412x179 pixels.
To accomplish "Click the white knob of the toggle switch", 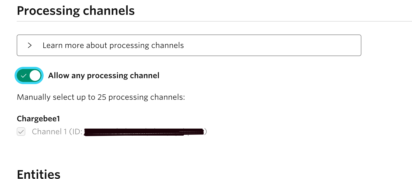I will click(x=35, y=76).
